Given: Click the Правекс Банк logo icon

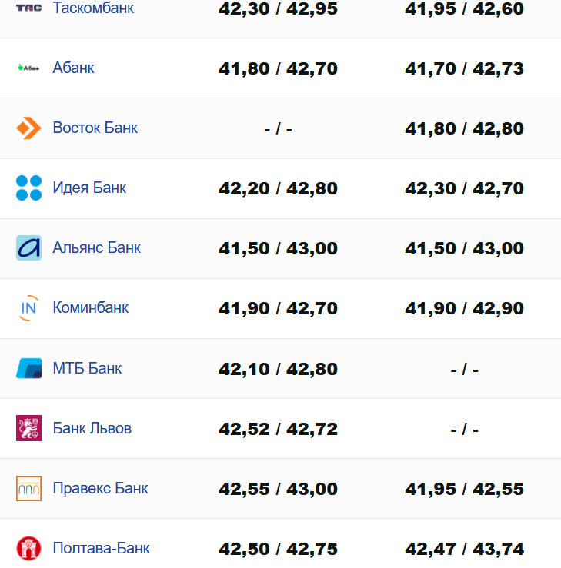Looking at the screenshot, I should [28, 488].
